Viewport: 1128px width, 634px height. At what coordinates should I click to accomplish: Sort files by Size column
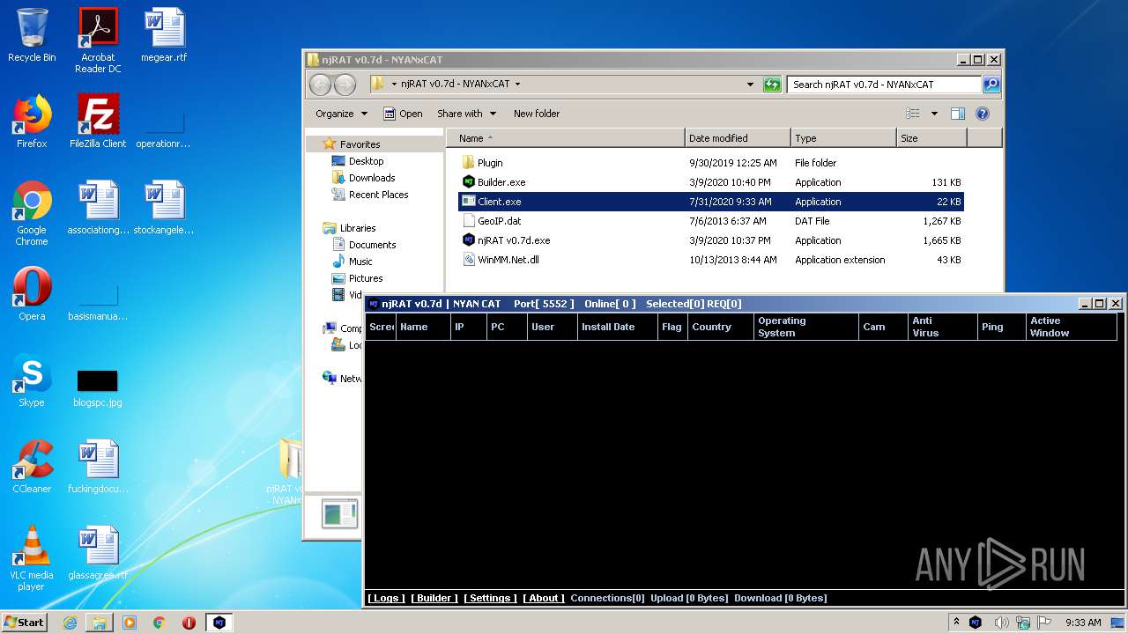pos(931,138)
